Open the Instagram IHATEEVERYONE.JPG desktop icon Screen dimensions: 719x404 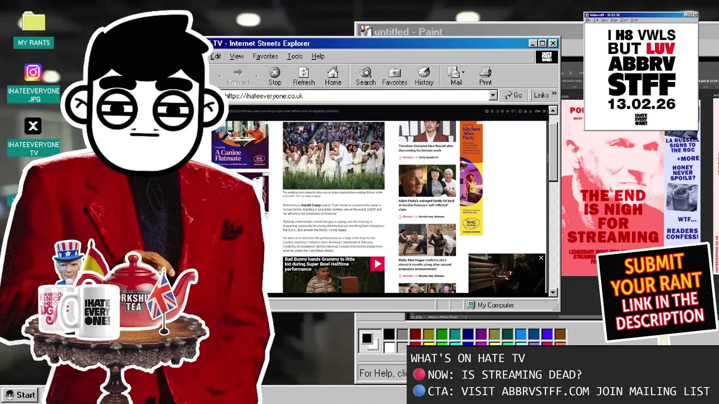pos(33,83)
